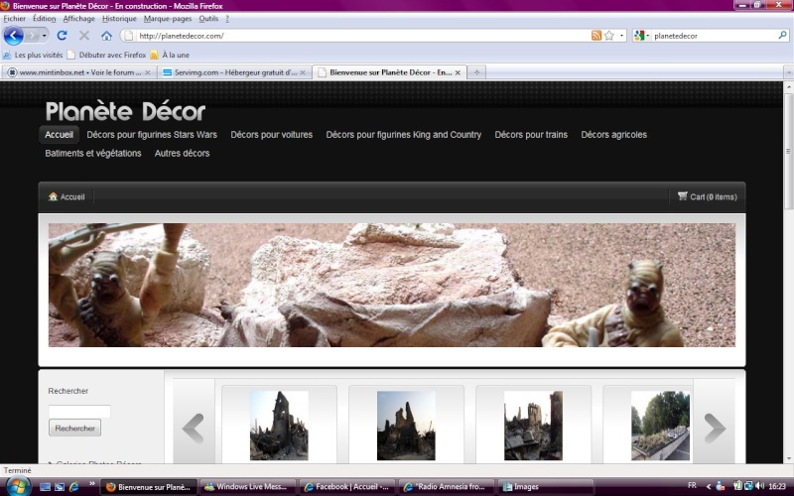Click the Planète Décor site logo

[x=126, y=111]
